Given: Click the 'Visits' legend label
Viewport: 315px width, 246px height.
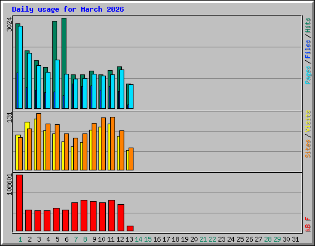Looking at the screenshot, I should (308, 121).
